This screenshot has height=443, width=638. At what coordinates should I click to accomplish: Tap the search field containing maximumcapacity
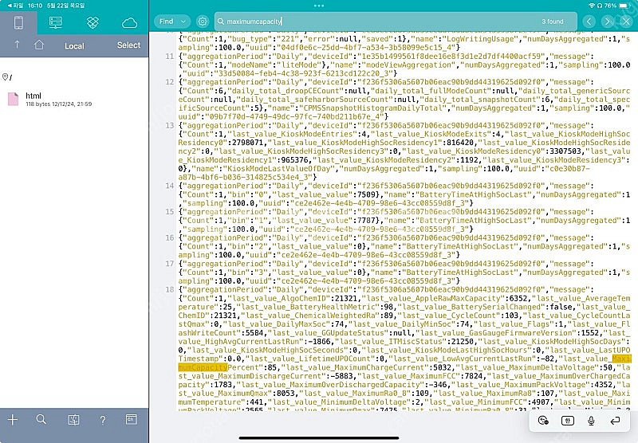[x=396, y=22]
